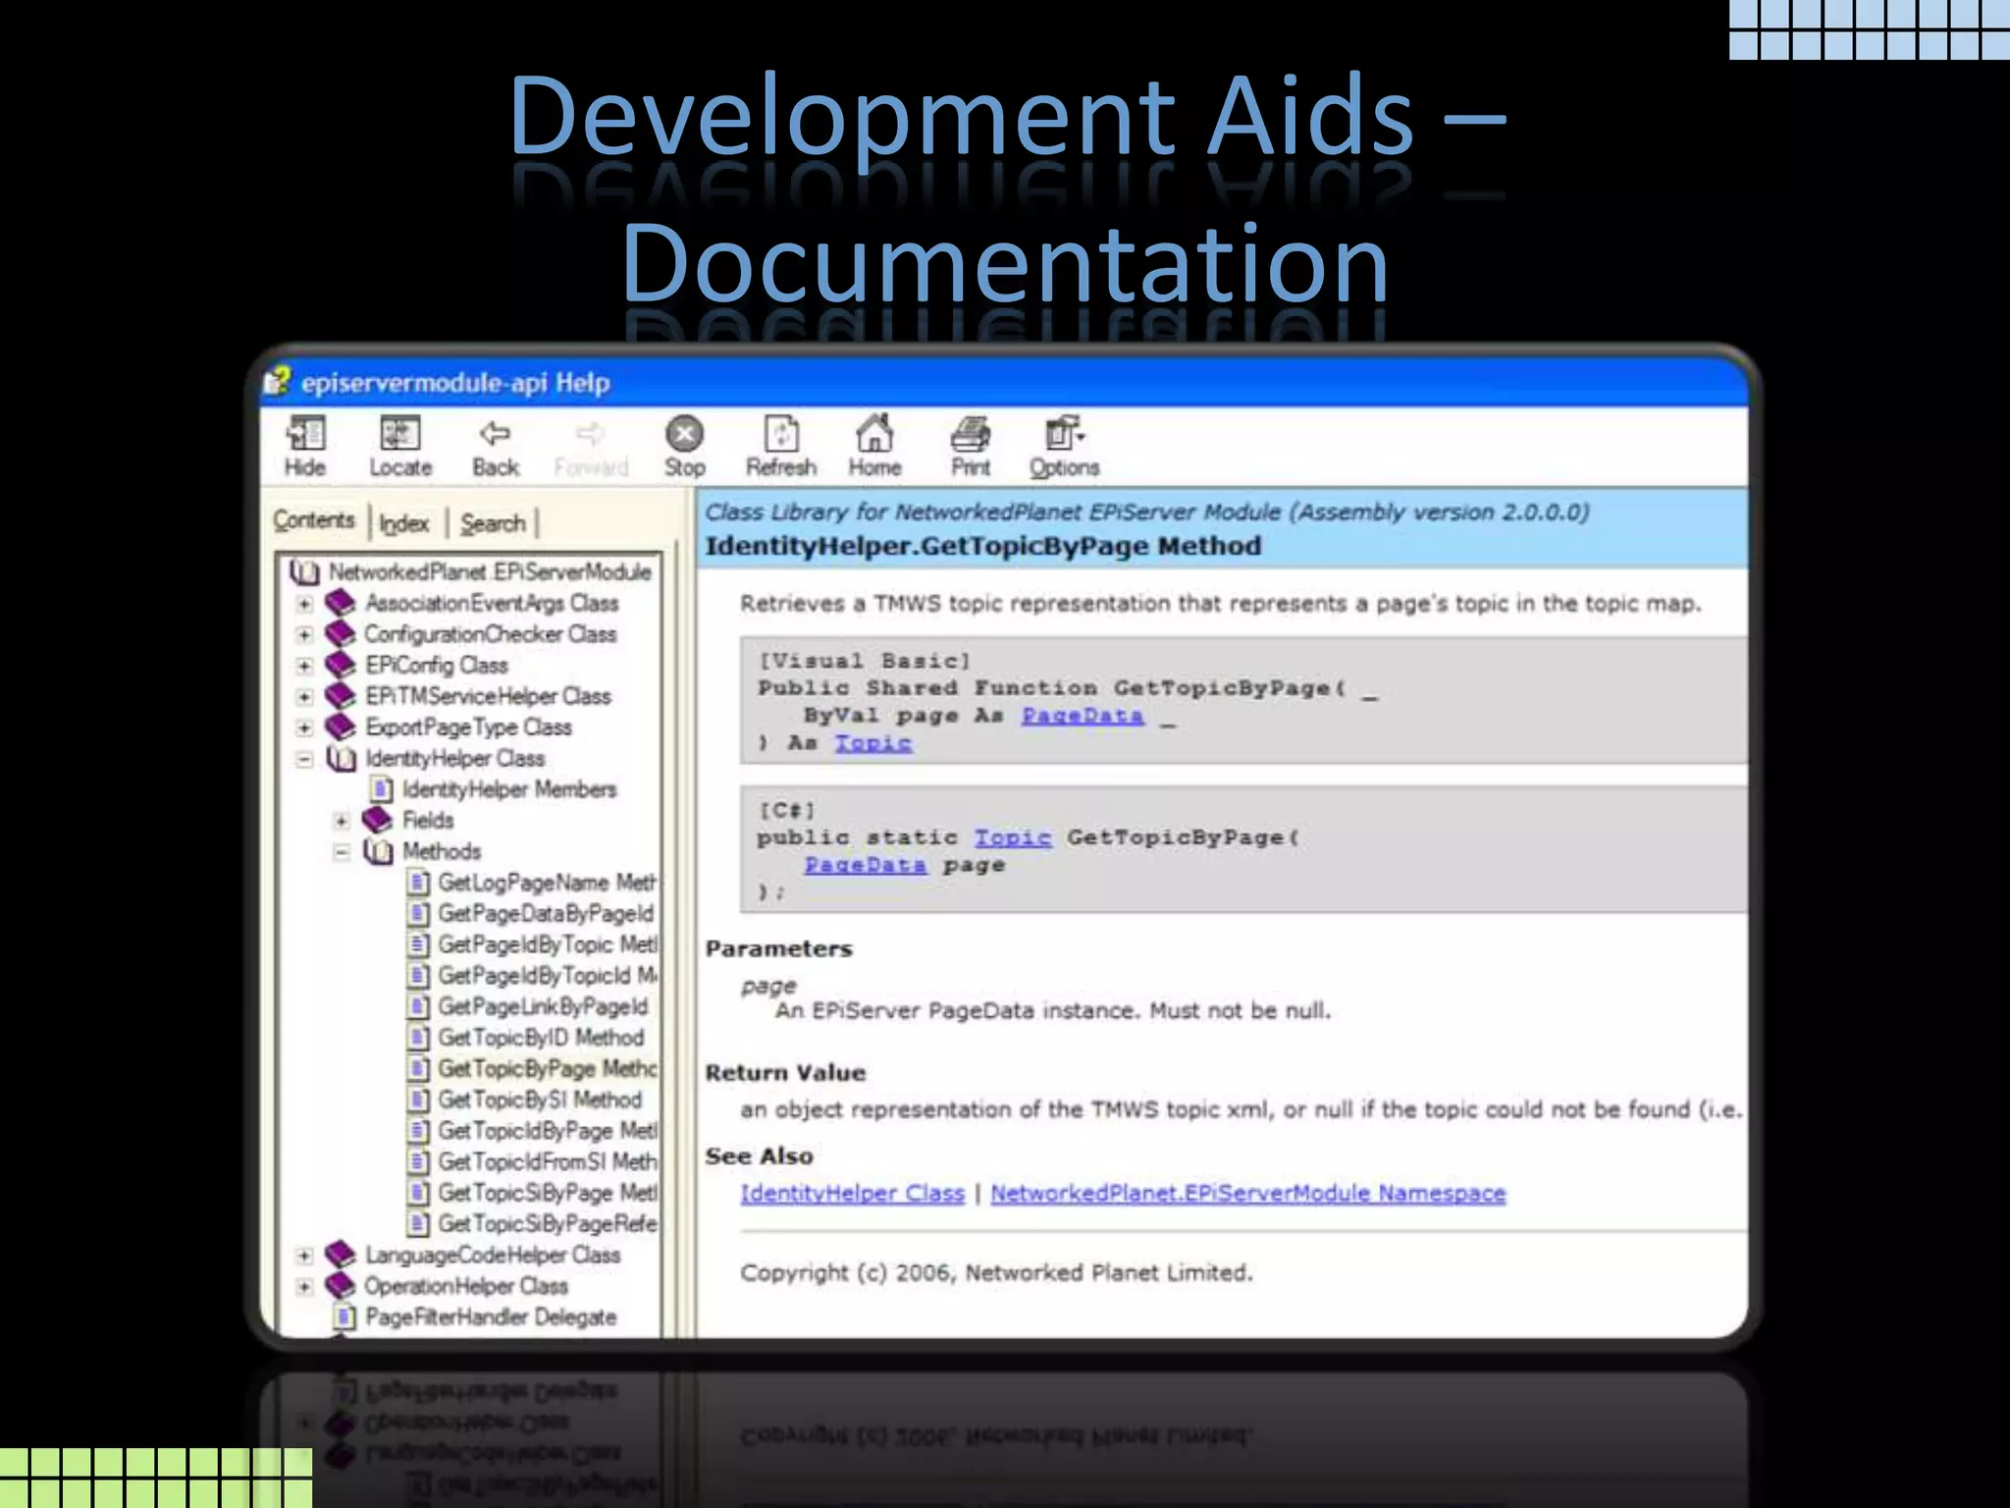Go Back using the toolbar arrow

pos(495,433)
